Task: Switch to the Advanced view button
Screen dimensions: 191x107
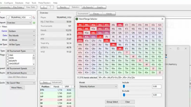Action: (56, 82)
